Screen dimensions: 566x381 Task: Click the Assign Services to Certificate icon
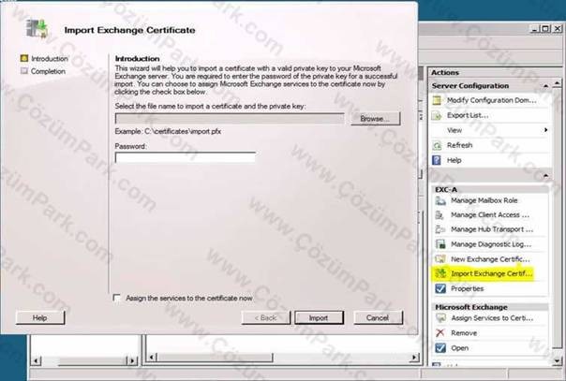pos(440,318)
